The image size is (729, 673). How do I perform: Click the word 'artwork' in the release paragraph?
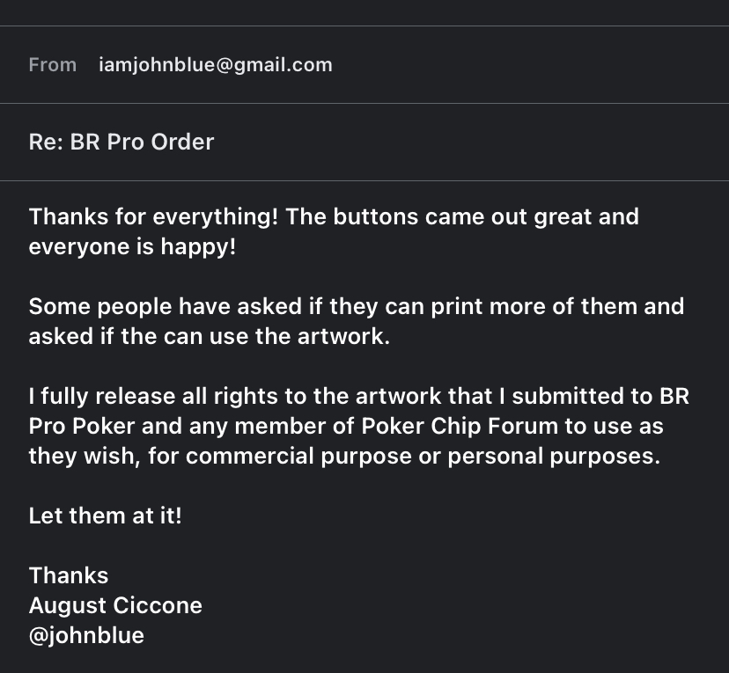click(x=398, y=396)
